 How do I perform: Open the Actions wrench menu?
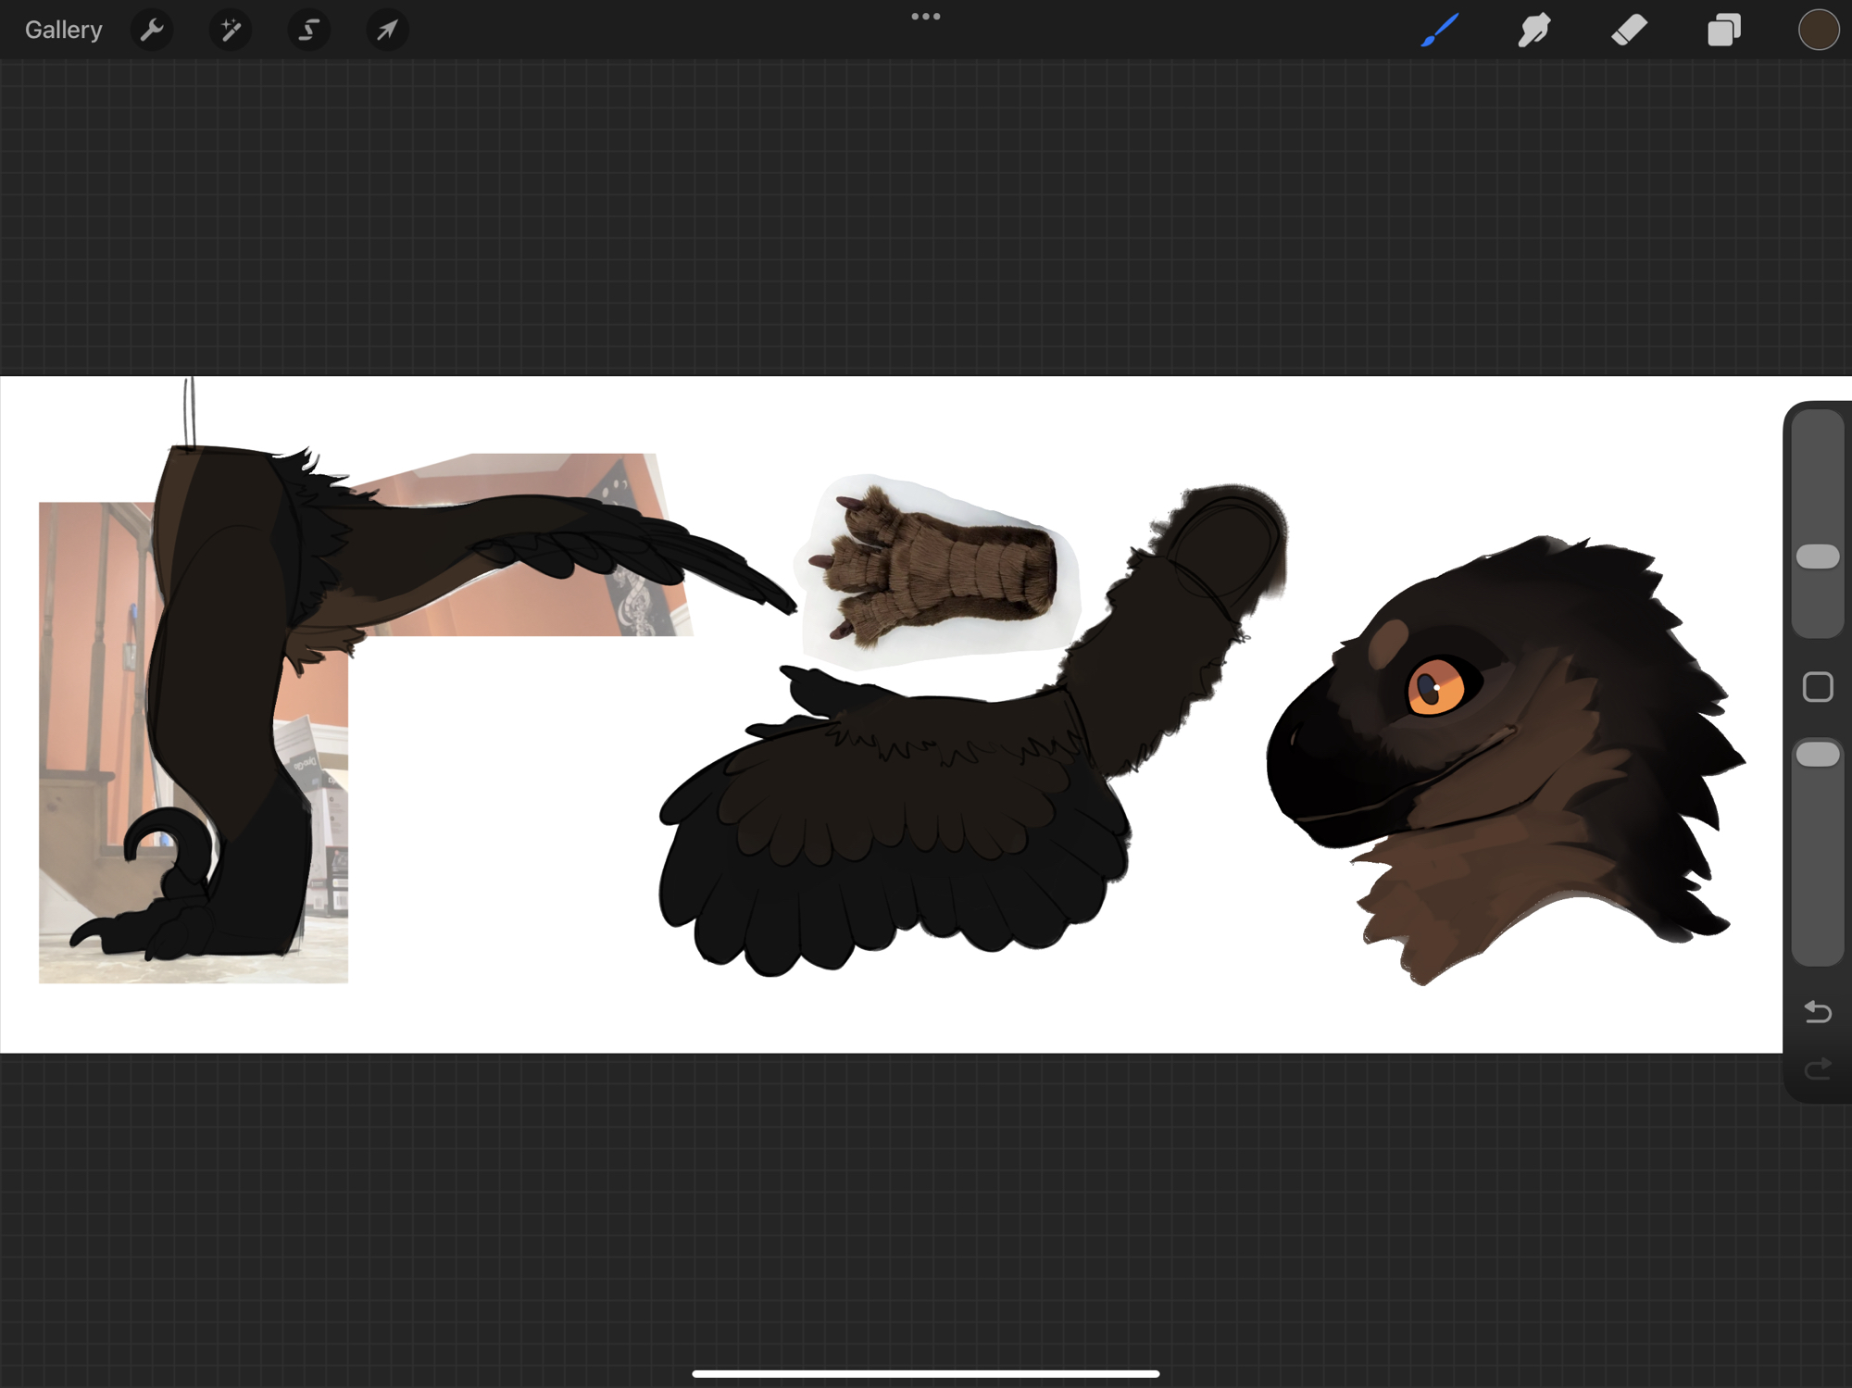pos(152,31)
